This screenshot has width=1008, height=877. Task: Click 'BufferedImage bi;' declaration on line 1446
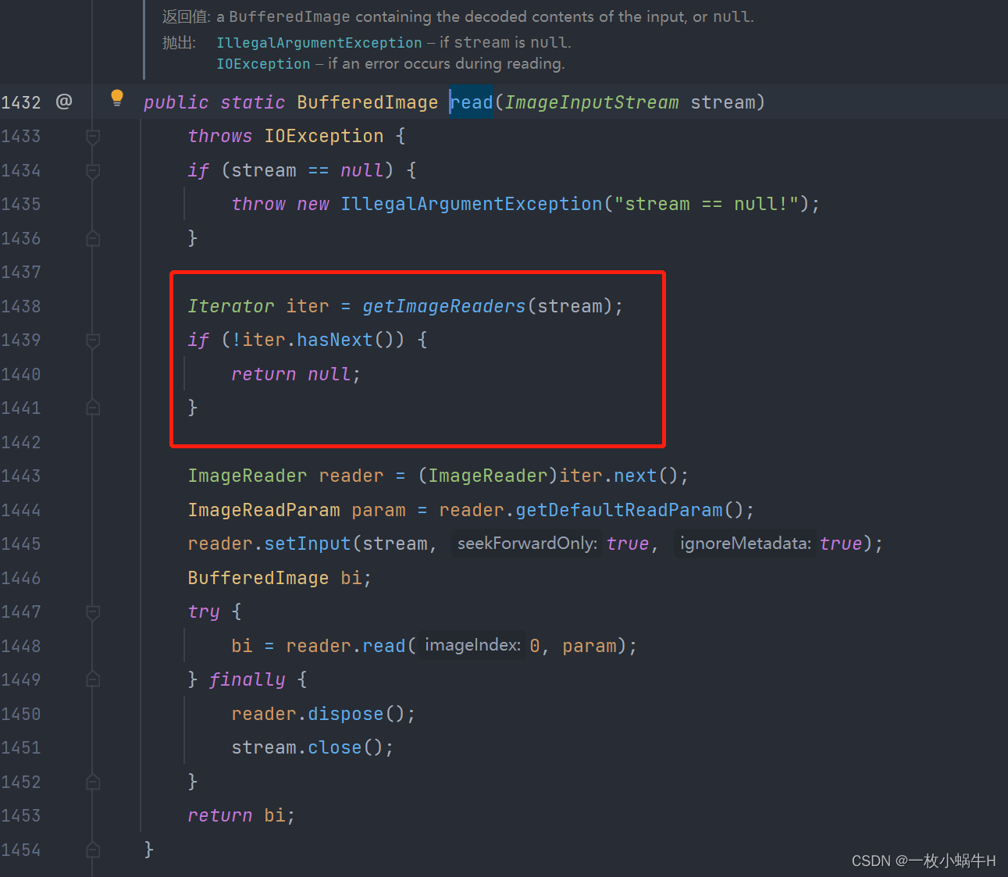point(280,578)
